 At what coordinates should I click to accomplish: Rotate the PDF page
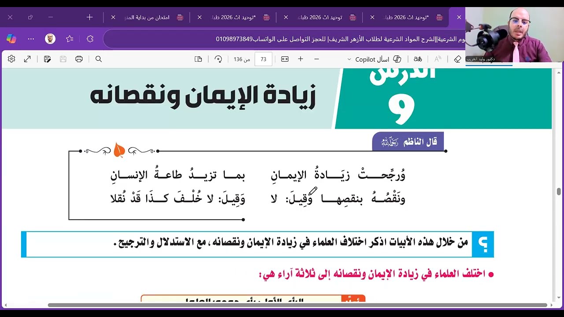[x=218, y=59]
